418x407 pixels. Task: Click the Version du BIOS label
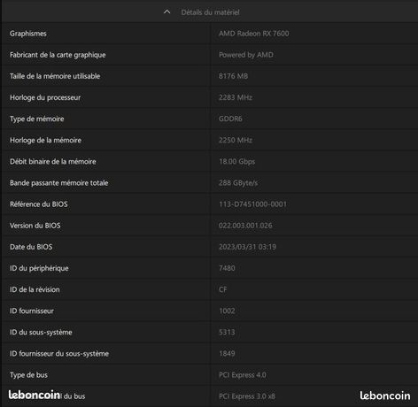coord(35,226)
